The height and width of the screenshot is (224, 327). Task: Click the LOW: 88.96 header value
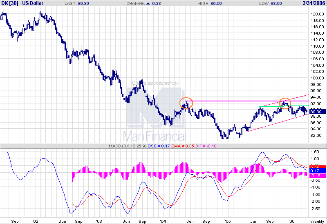(271, 4)
